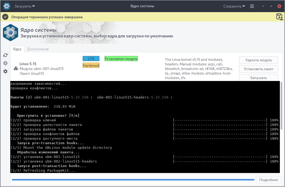Screen dimensions: 285x187
Task: Switch to the Ядра tab
Action: click(17, 49)
